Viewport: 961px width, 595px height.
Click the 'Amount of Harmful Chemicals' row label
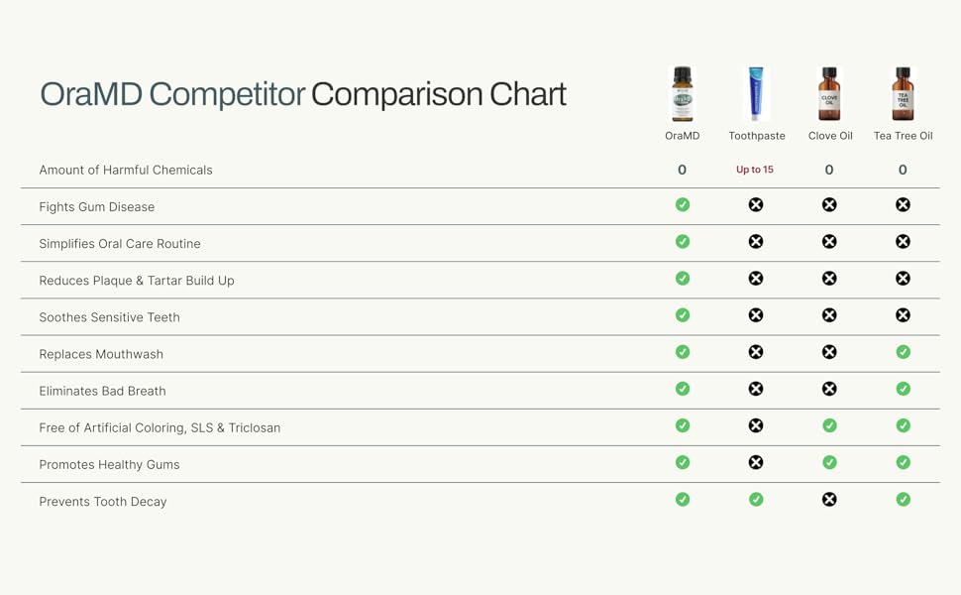(126, 171)
